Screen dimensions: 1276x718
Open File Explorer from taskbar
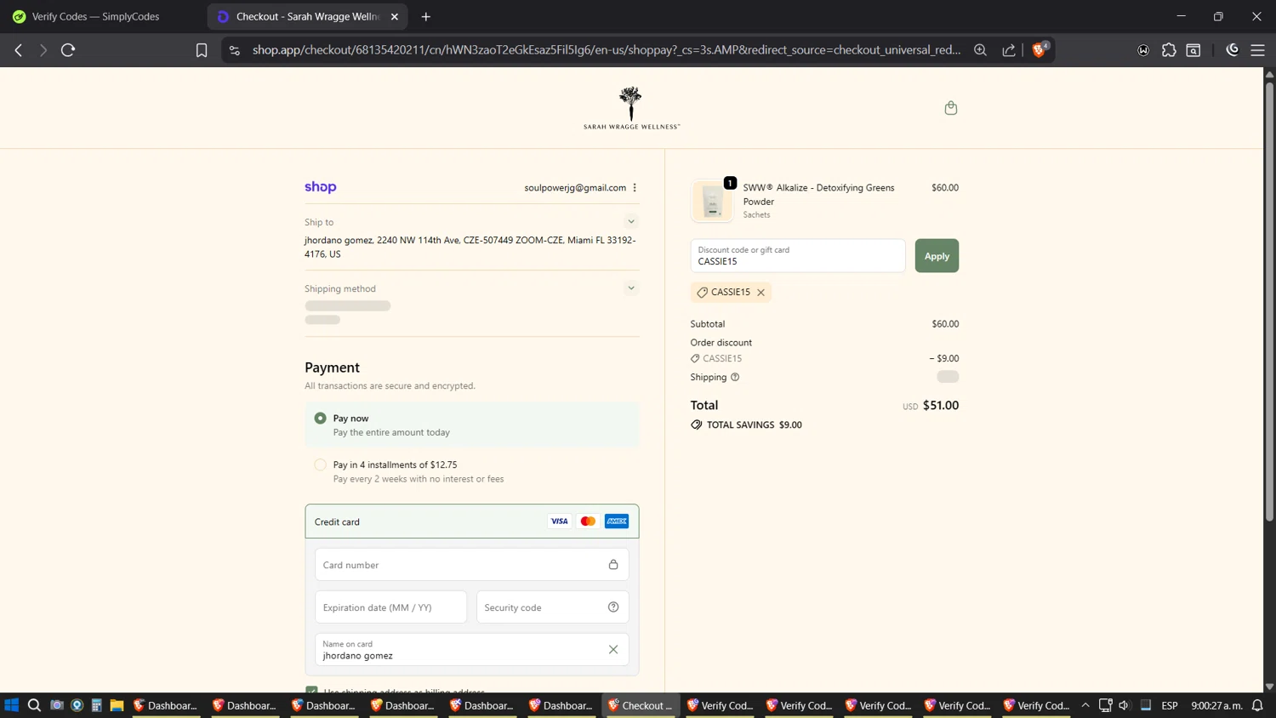coord(117,705)
